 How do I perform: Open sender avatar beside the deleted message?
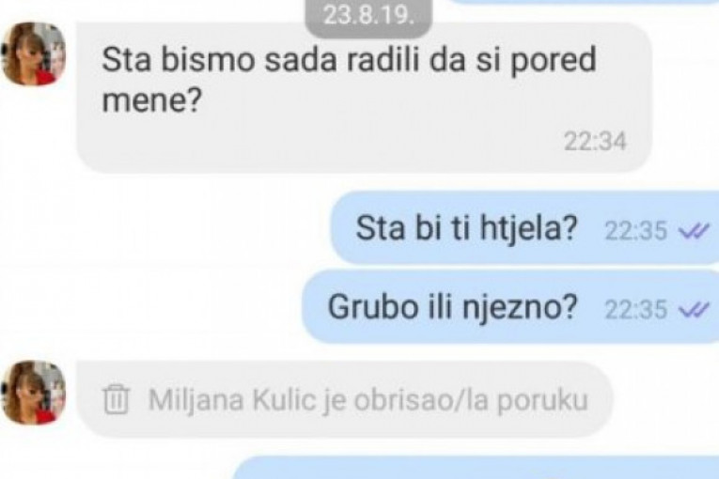point(33,393)
